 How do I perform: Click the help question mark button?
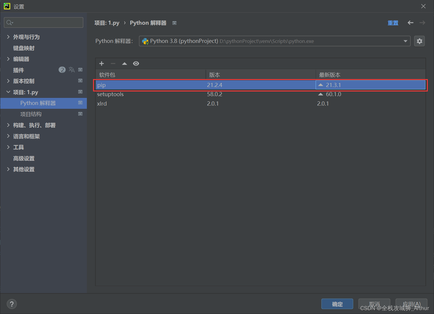[12, 304]
